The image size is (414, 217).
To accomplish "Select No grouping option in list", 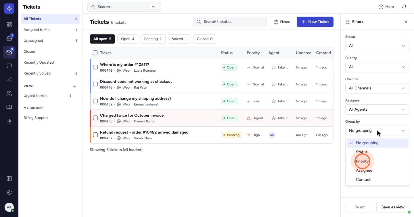I will [x=377, y=143].
